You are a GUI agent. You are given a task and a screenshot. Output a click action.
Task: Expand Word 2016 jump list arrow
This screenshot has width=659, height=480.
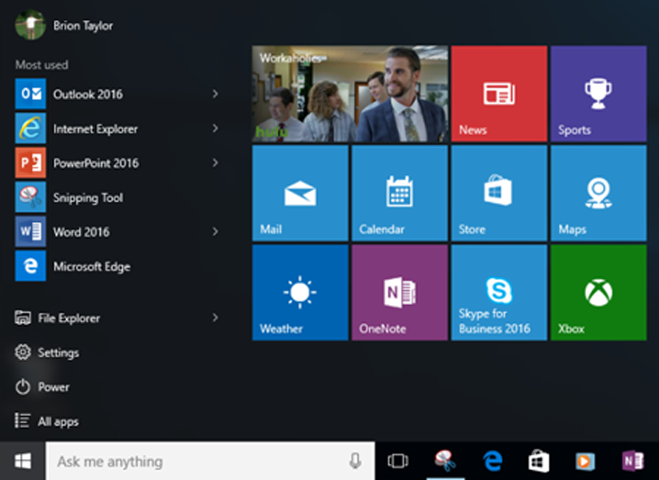click(x=215, y=231)
